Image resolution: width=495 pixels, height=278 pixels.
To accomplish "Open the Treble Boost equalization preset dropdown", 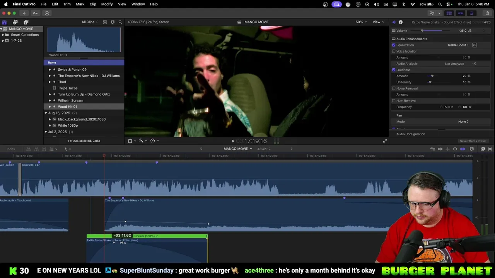I will coord(458,45).
